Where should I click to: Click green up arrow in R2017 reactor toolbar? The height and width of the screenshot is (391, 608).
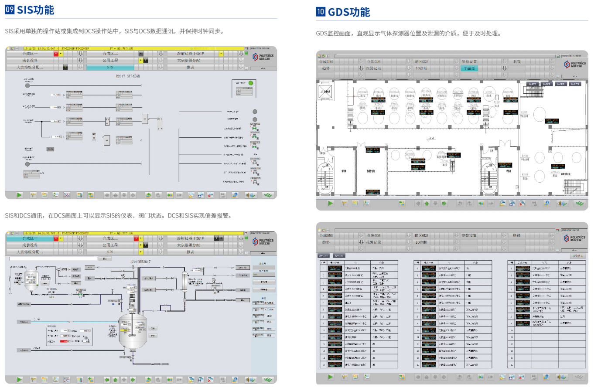(116, 380)
